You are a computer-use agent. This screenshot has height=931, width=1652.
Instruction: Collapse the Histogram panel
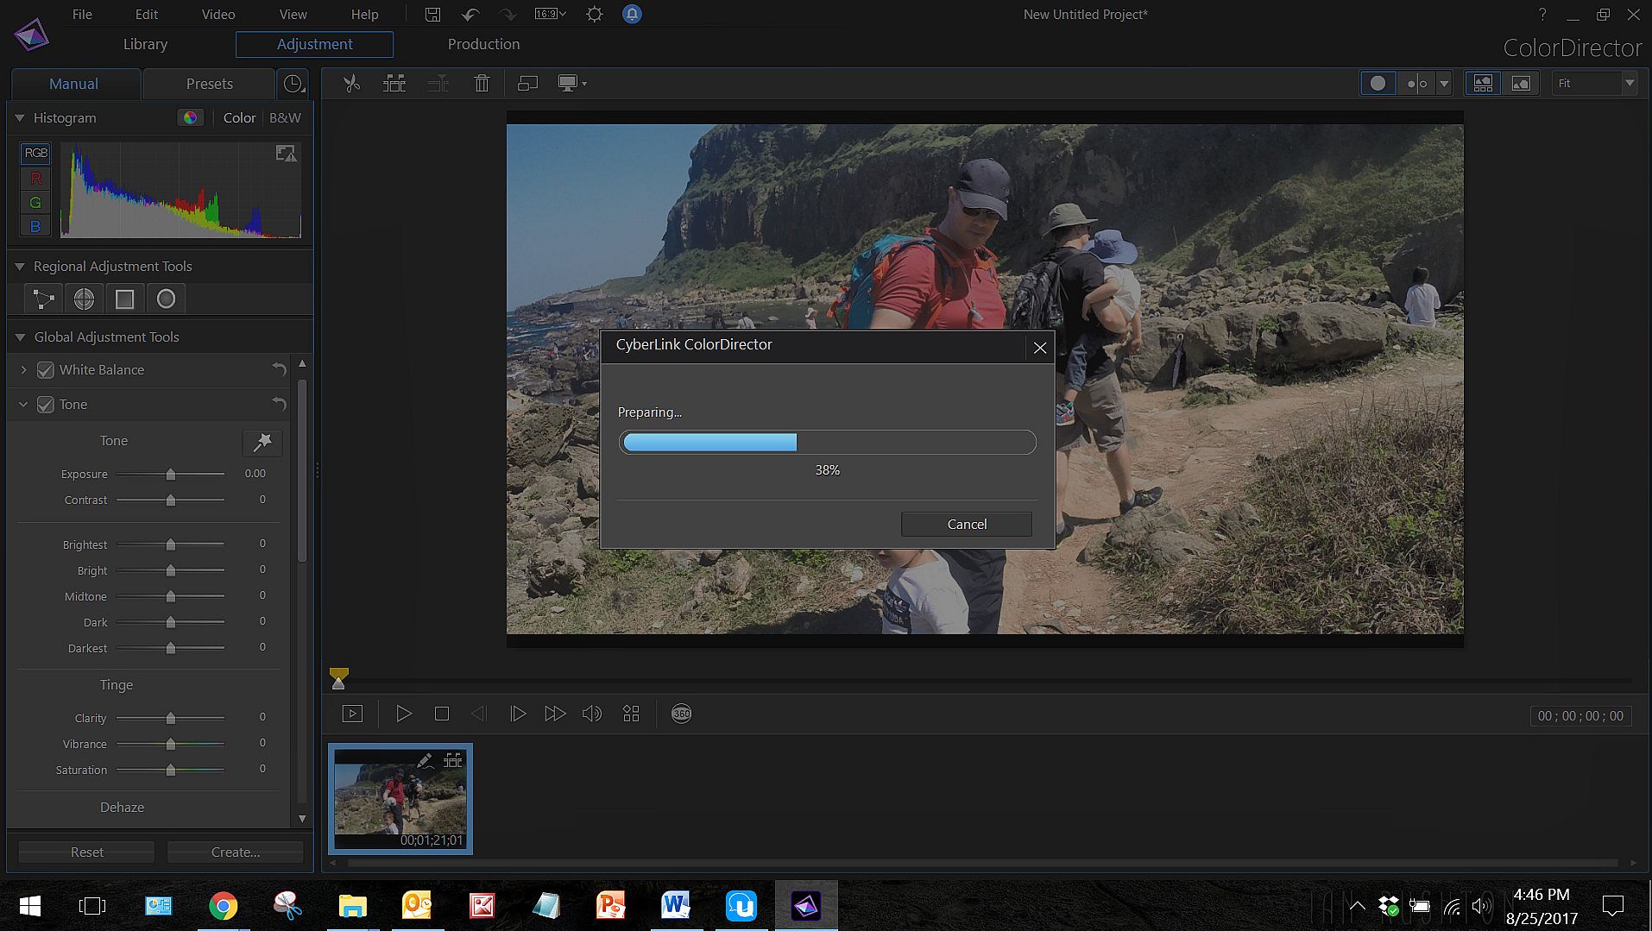[20, 118]
